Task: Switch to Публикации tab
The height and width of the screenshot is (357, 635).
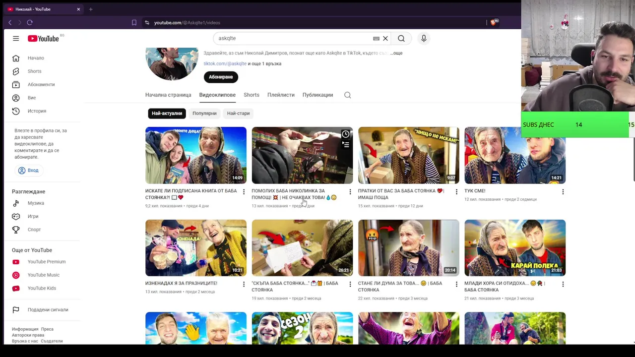Action: coord(317,95)
